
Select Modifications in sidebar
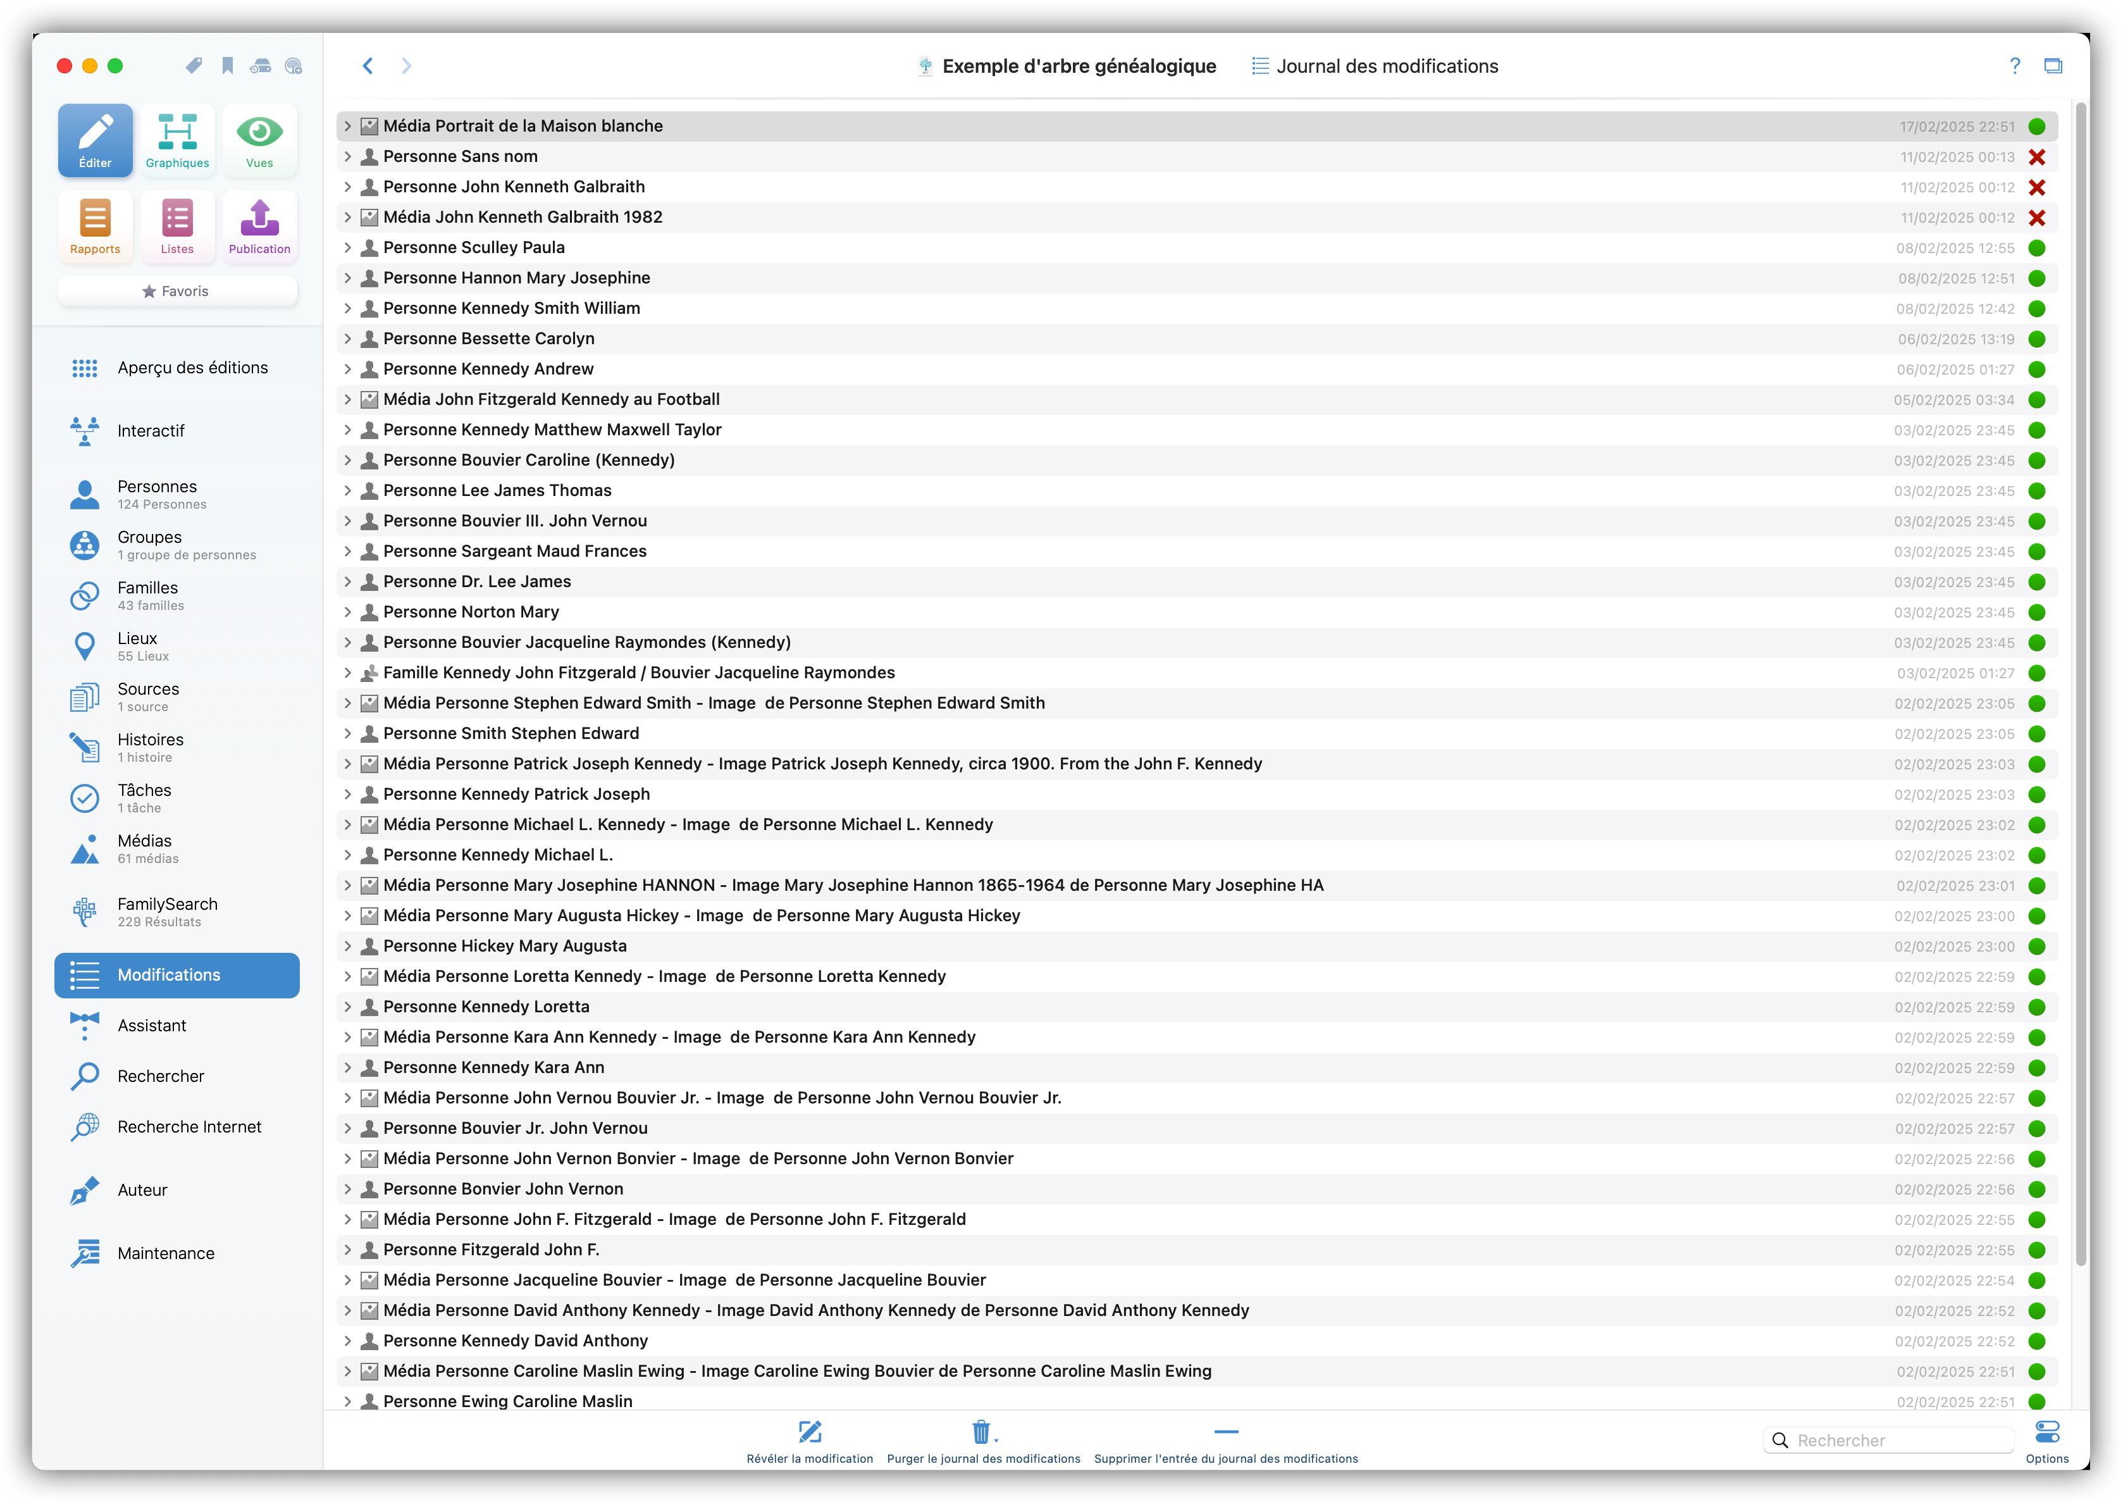(x=176, y=976)
